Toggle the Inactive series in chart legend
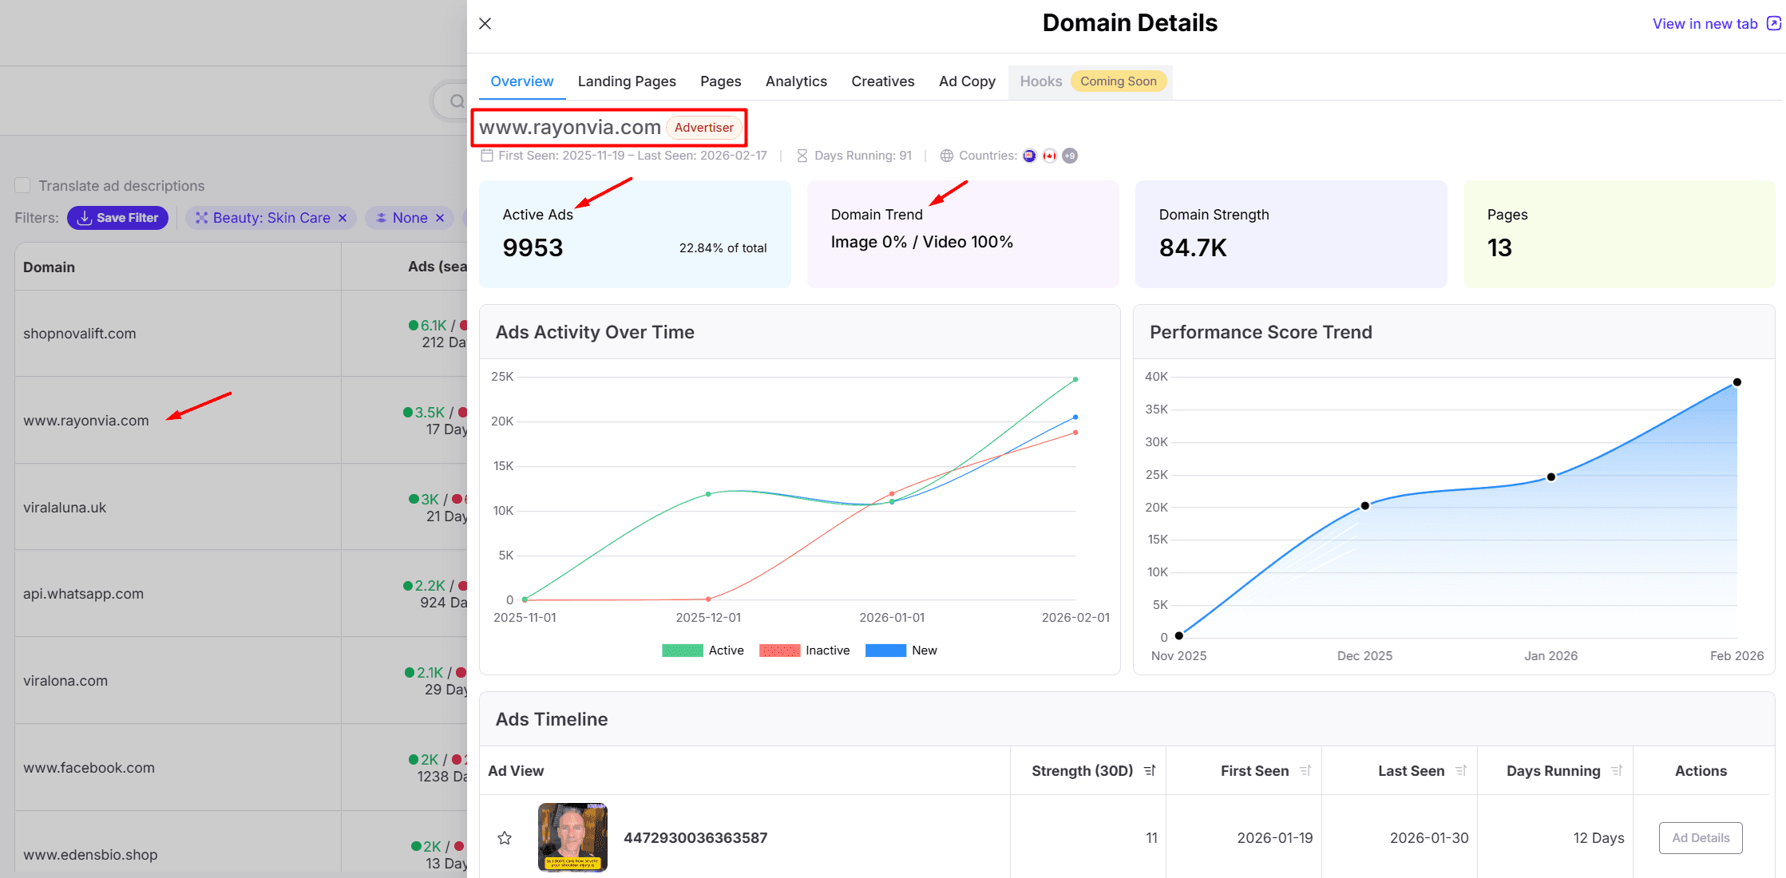The image size is (1786, 878). pyautogui.click(x=804, y=651)
